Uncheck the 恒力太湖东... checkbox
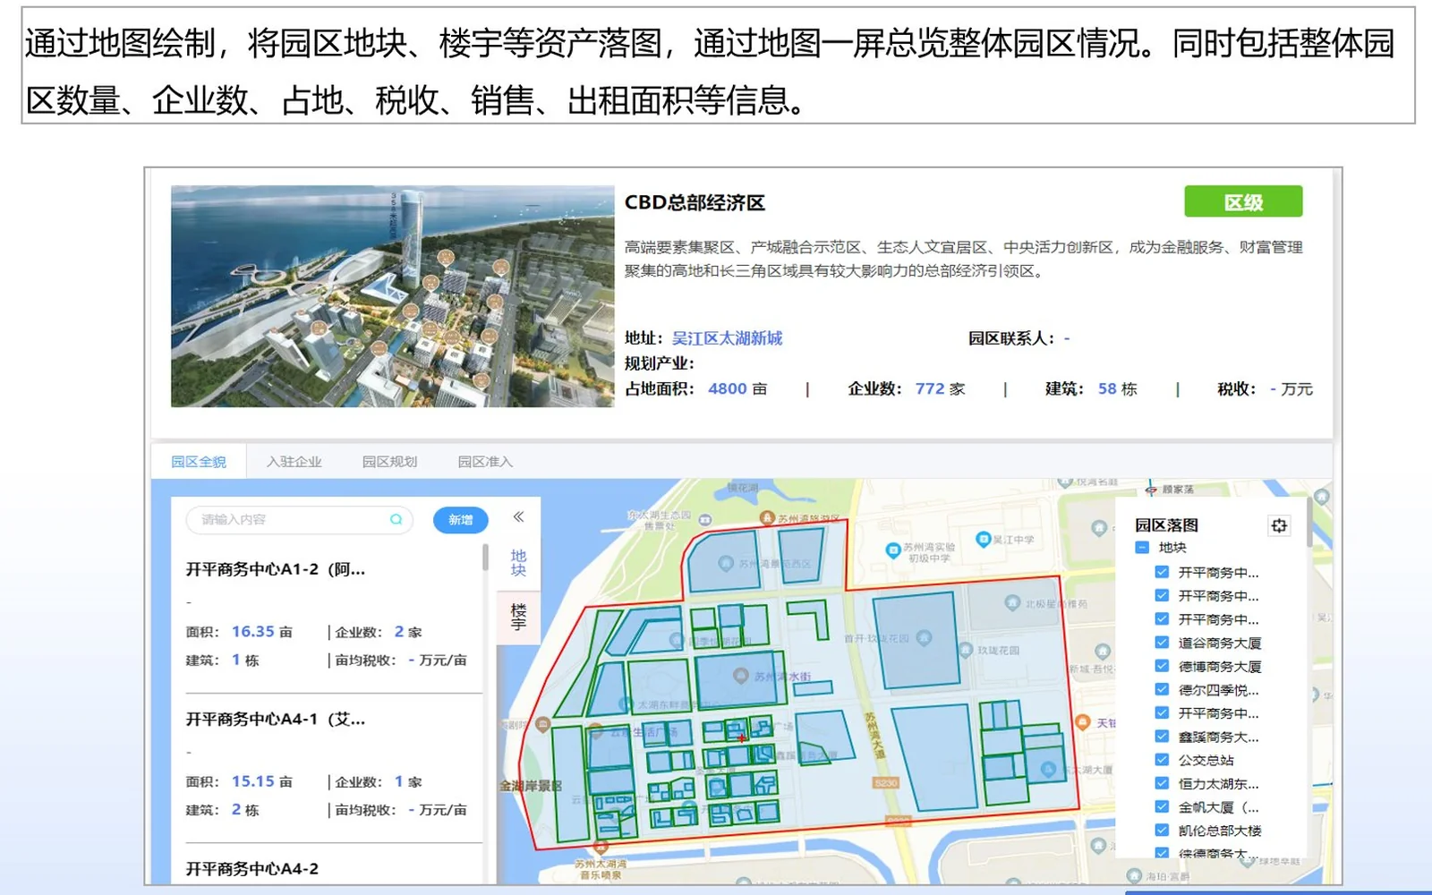This screenshot has width=1432, height=895. click(x=1162, y=783)
